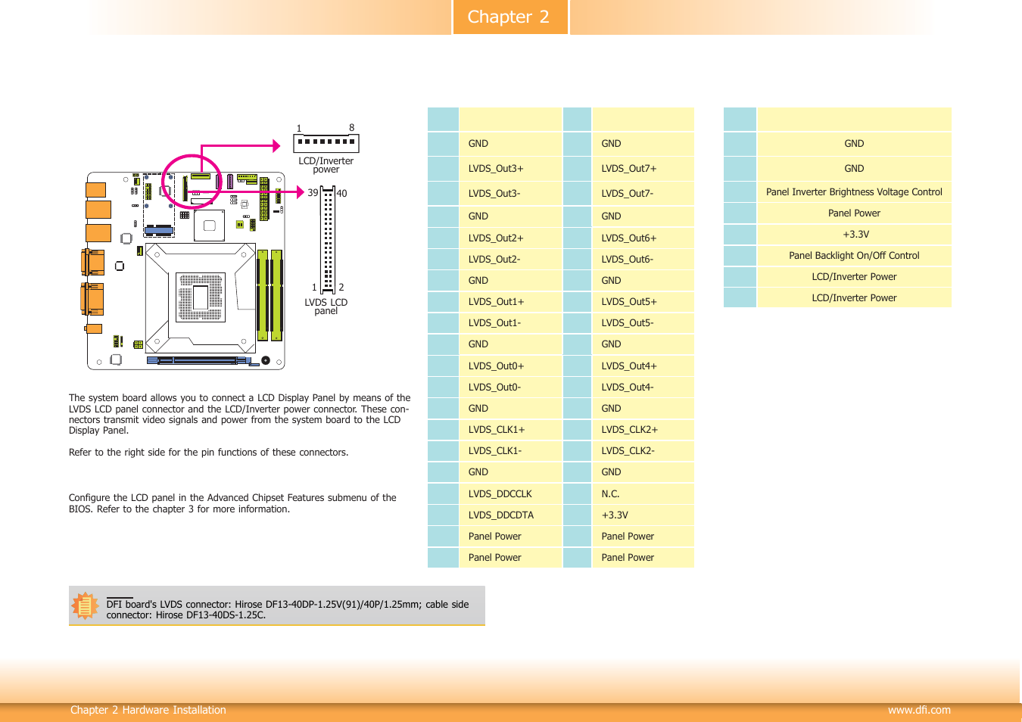Select the LVDS_Out1- table cell

511,323
